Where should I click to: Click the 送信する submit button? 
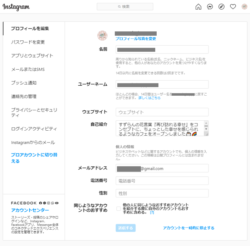coord(126,228)
